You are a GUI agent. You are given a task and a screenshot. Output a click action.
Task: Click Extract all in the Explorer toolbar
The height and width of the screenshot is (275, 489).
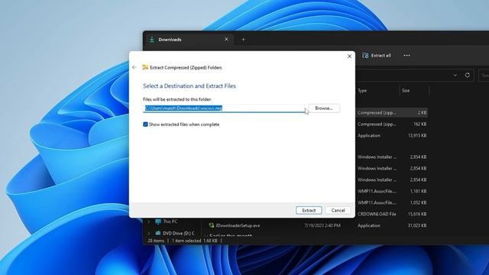click(376, 56)
